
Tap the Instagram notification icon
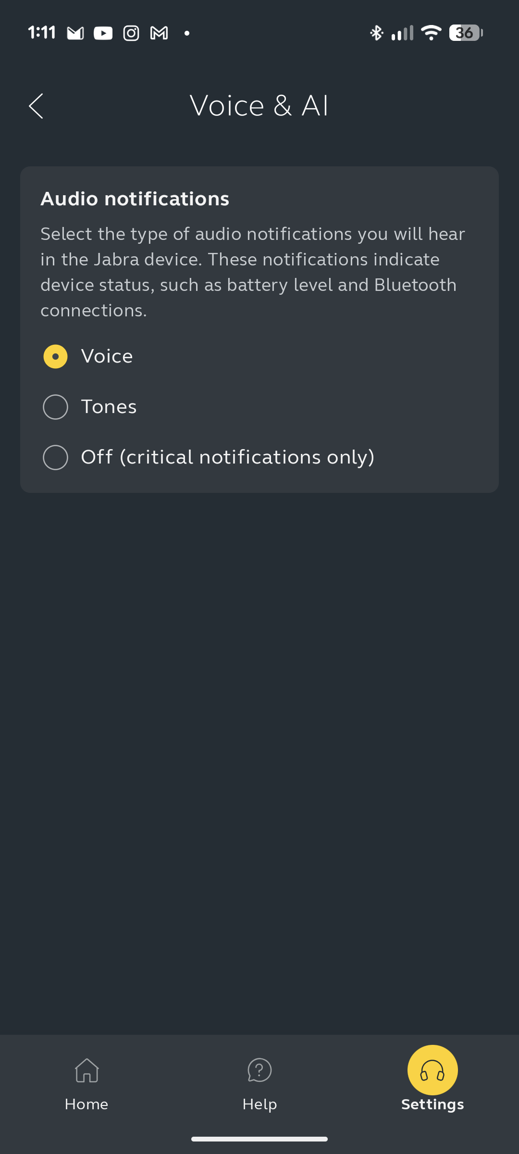(131, 33)
